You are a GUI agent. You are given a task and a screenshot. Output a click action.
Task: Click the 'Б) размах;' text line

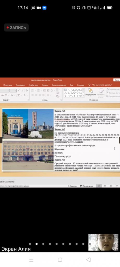pos(59,149)
